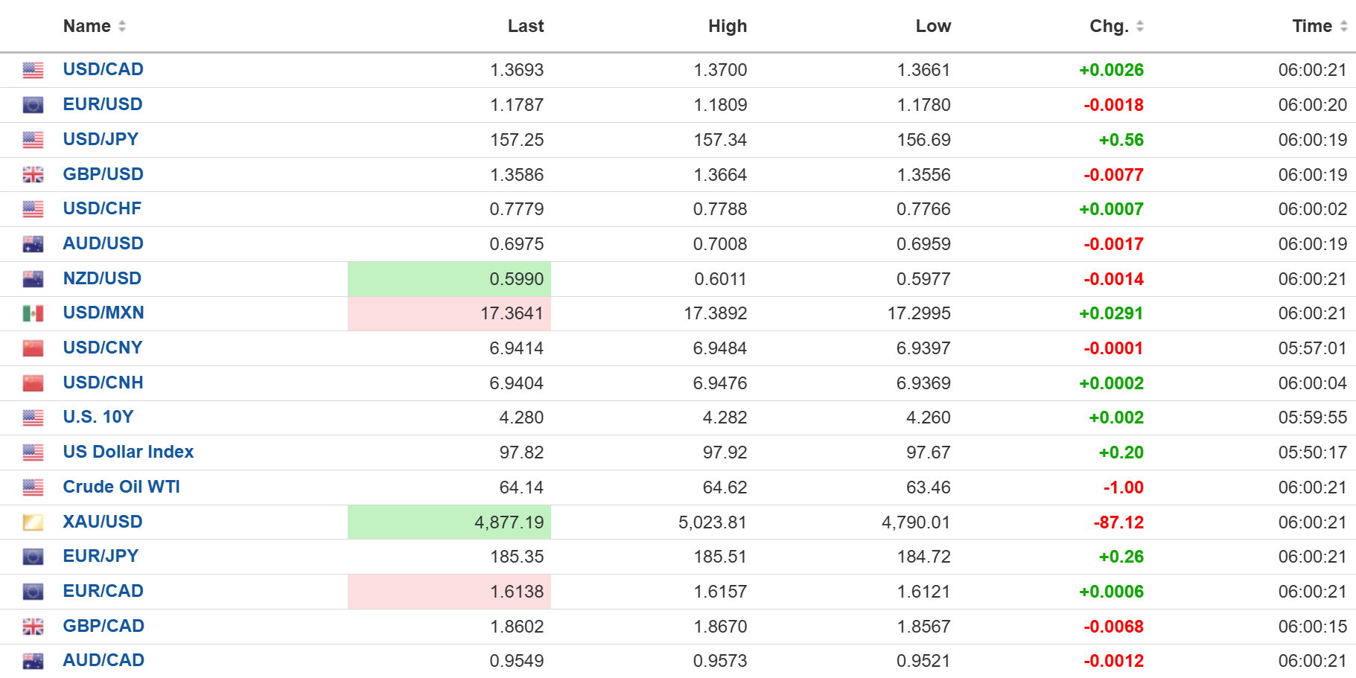Click the gold bar icon beside XAU/USD
Screen dimensions: 1356x678
coord(33,522)
